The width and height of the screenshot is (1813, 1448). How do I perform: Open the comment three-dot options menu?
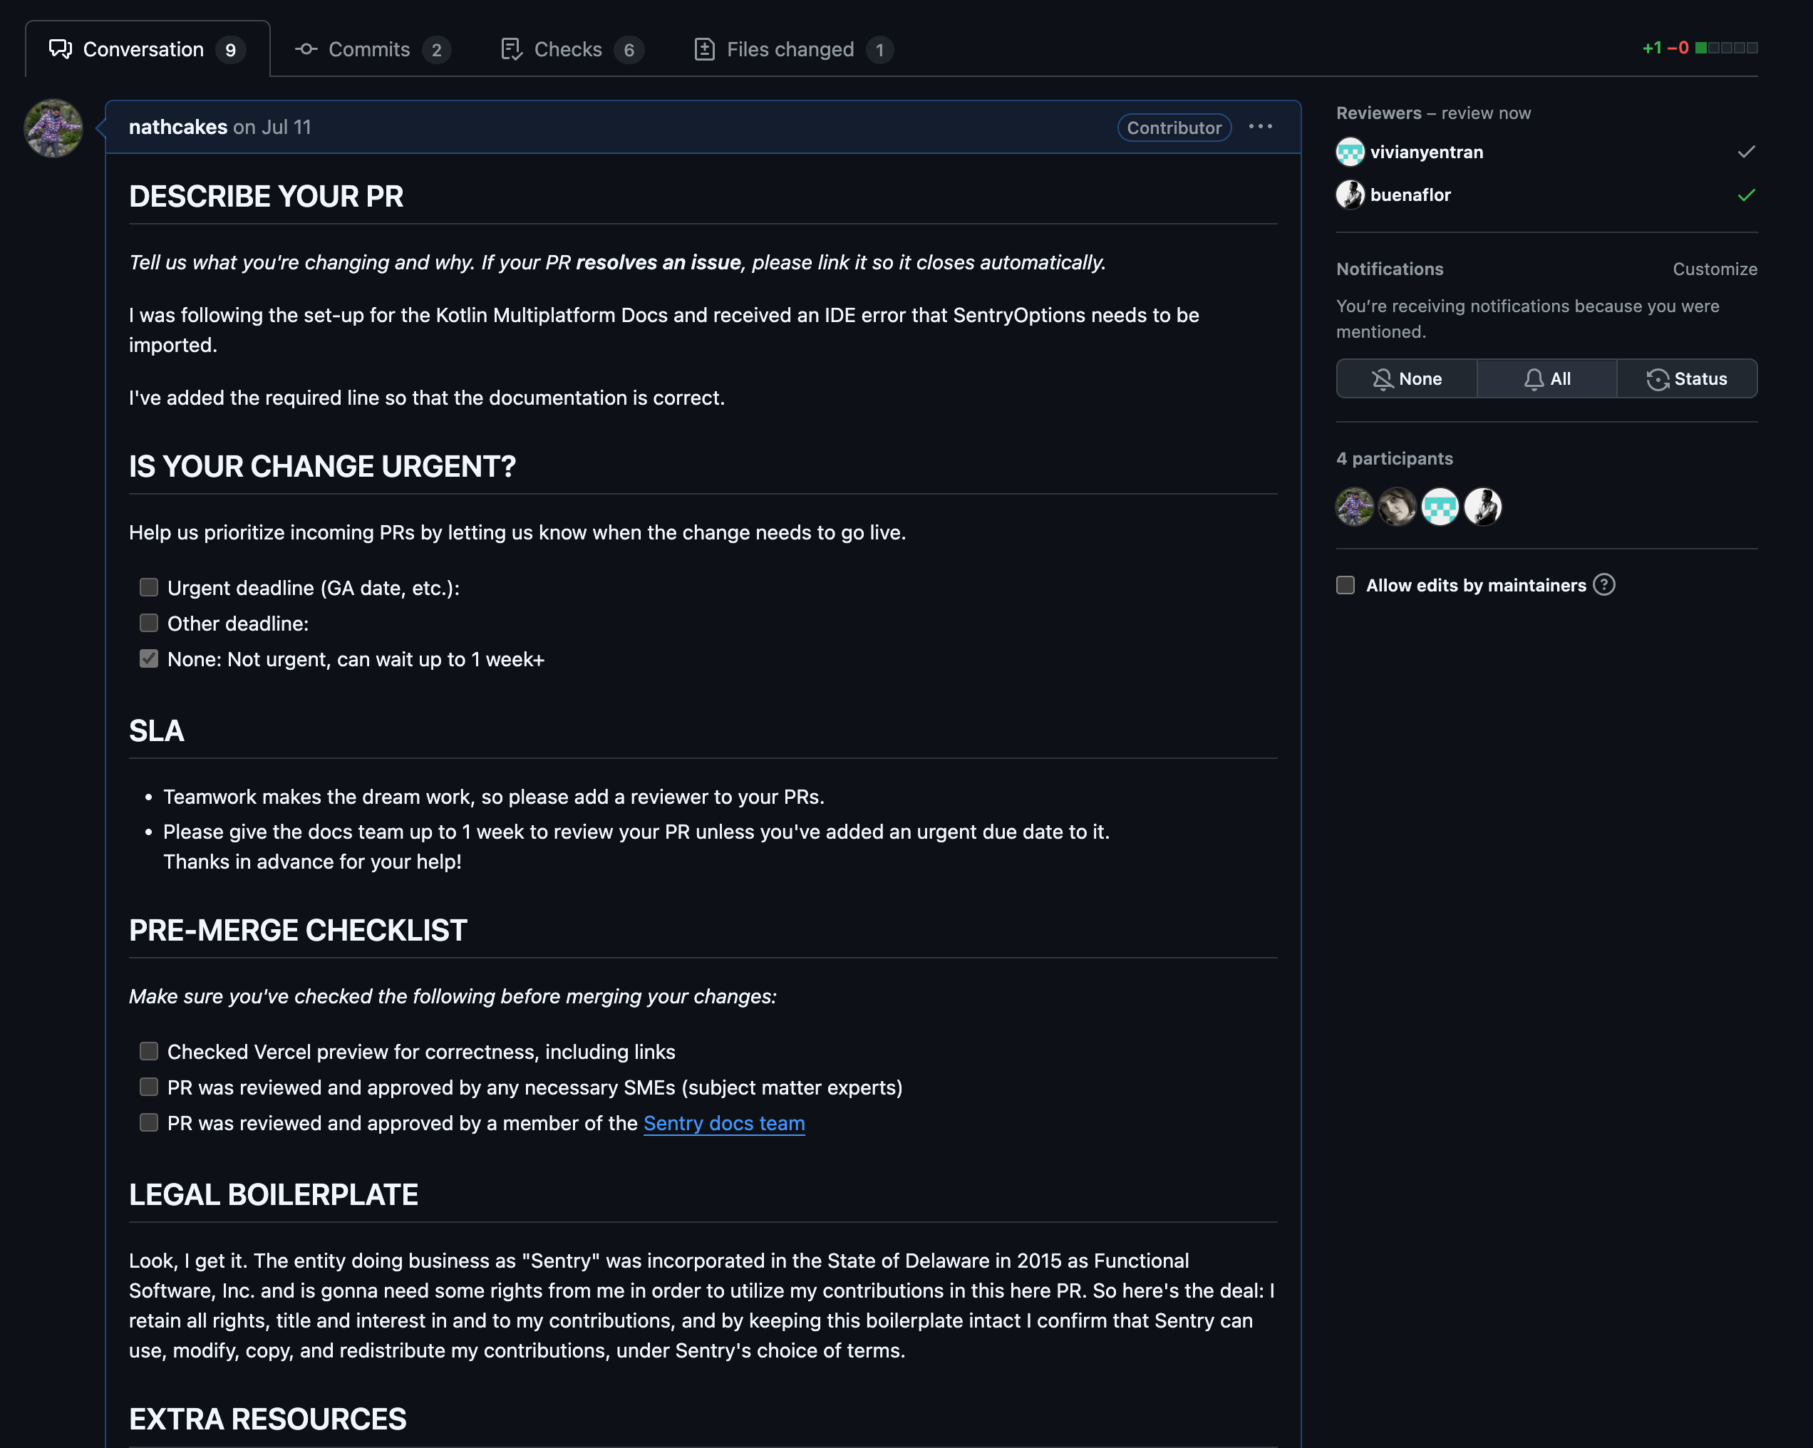[1260, 127]
